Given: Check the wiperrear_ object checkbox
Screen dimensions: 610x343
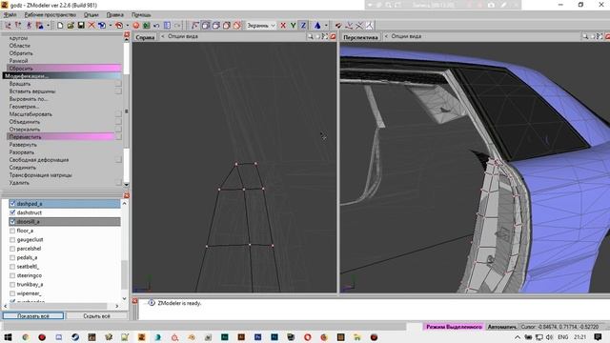Looking at the screenshot, I should point(12,293).
